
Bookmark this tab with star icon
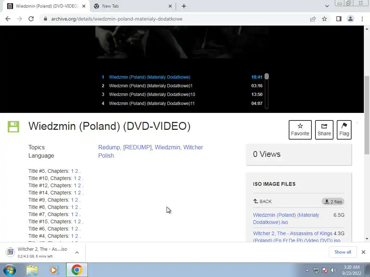(324, 19)
